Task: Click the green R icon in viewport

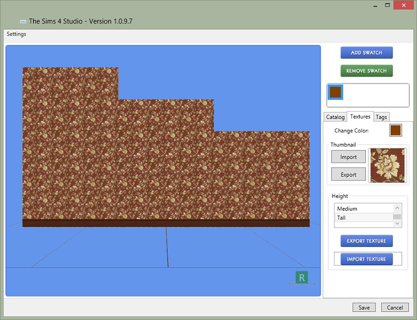Action: (x=301, y=277)
